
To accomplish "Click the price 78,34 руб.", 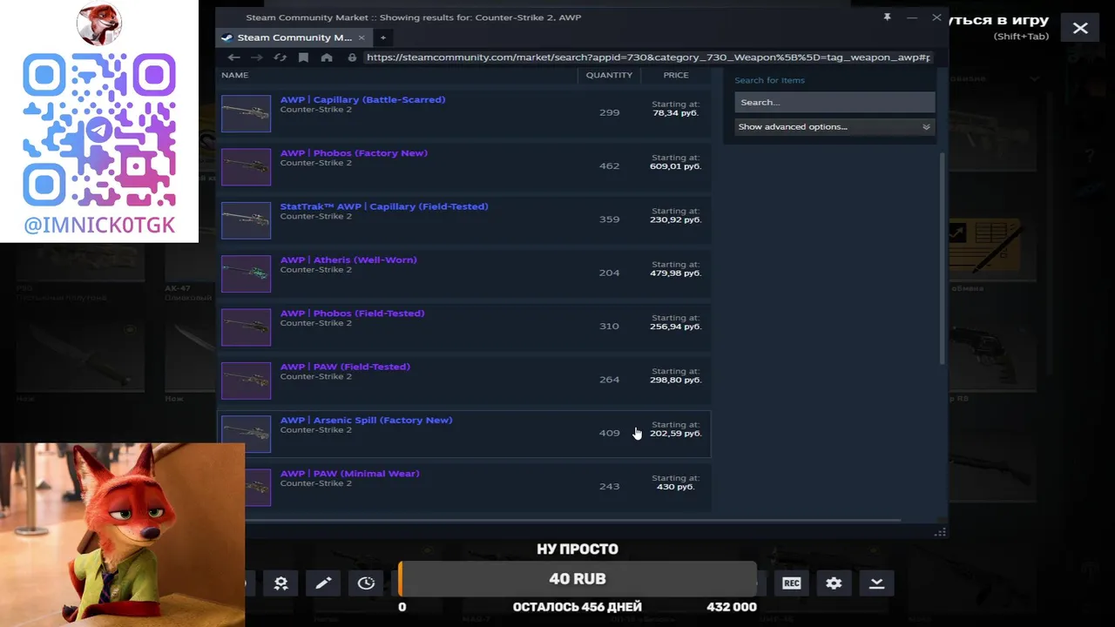I will pyautogui.click(x=677, y=113).
